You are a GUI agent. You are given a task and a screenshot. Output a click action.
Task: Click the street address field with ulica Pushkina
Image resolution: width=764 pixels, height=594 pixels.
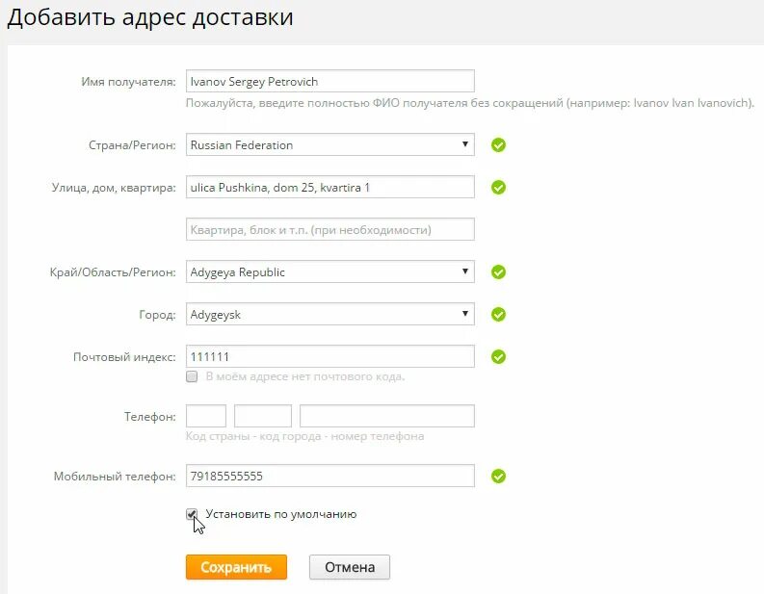(329, 188)
